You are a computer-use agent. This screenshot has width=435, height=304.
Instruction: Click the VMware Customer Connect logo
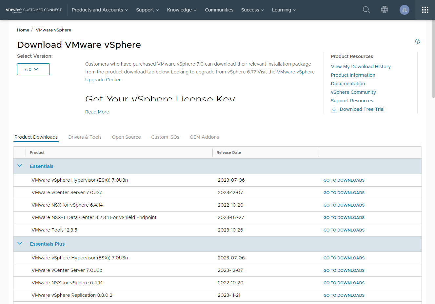pyautogui.click(x=34, y=10)
